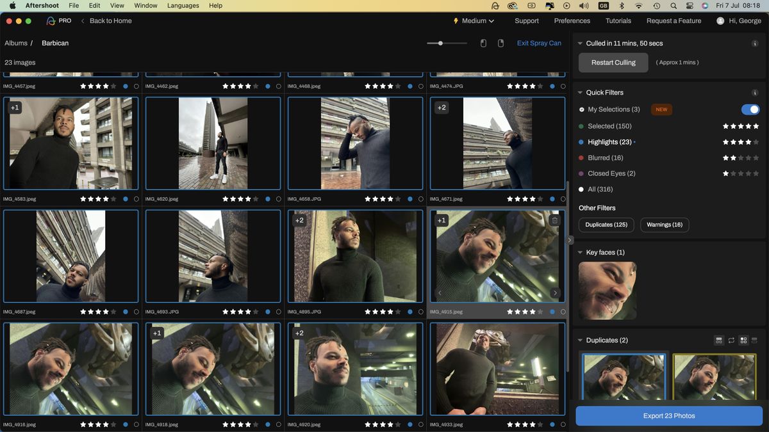
Task: Open the Languages menu
Action: [183, 5]
